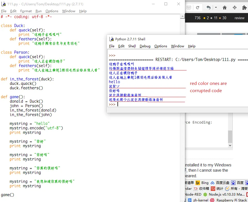
Task: Save page with the Pocket icon
Action: coord(189,8)
